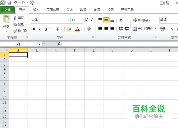Viewport: 178px width, 128px height.
Task: Open the 常规 number format dropdown
Action: click(169, 20)
